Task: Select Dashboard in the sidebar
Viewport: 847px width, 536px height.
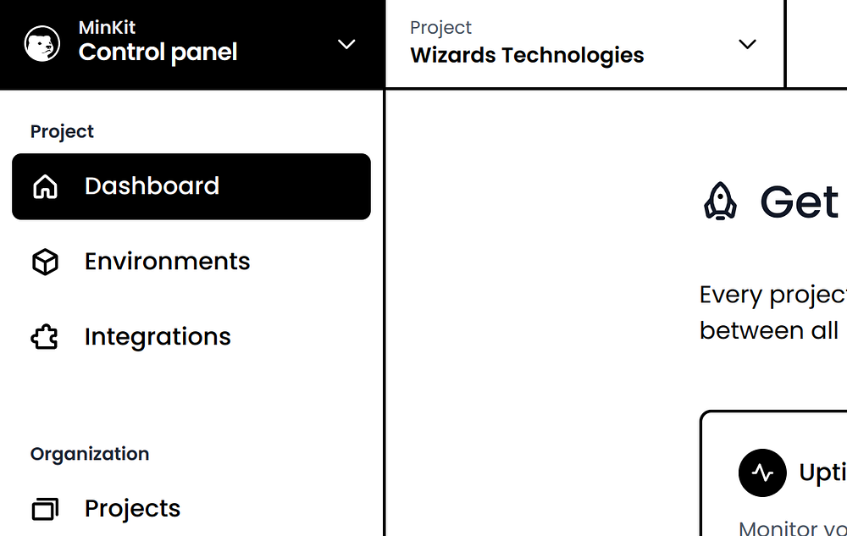Action: (x=152, y=186)
